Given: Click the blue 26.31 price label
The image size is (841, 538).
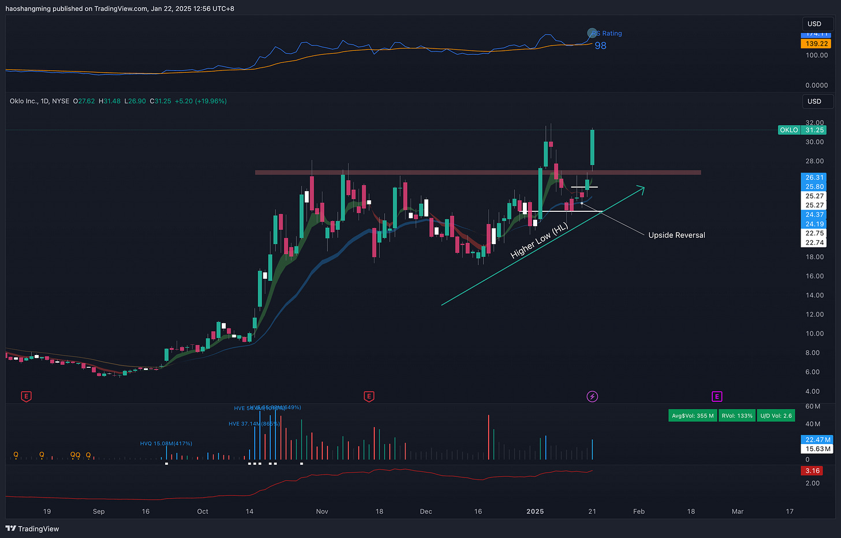Looking at the screenshot, I should 814,177.
